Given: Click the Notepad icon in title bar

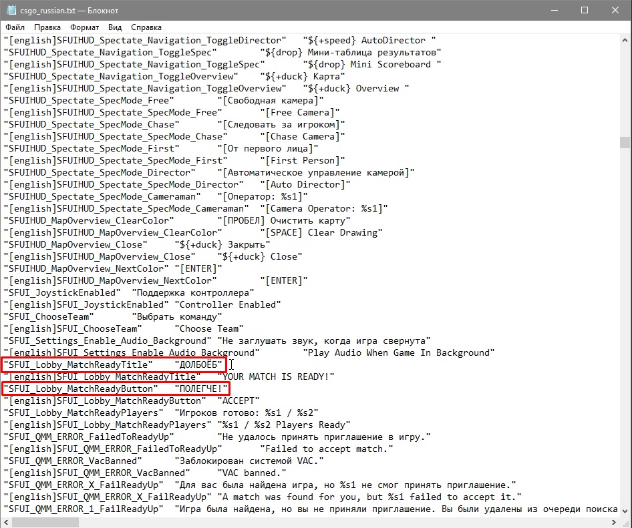Looking at the screenshot, I should (11, 10).
